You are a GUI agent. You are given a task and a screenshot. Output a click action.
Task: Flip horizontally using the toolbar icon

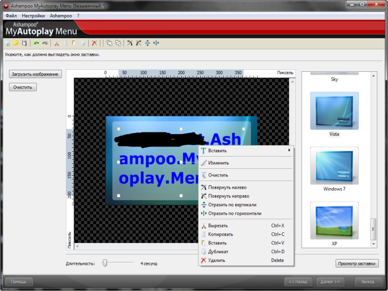(156, 43)
